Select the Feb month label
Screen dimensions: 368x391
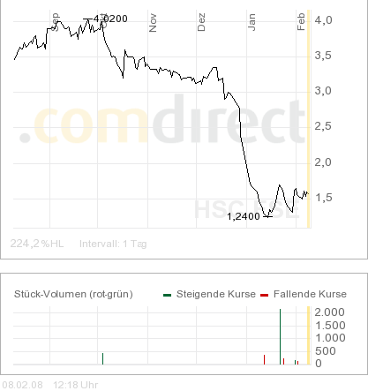301,22
